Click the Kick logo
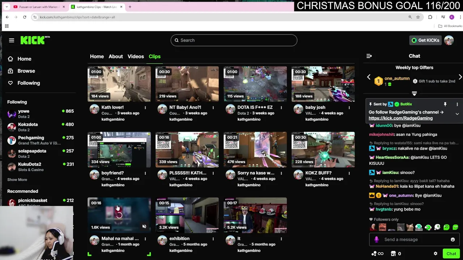 point(35,40)
